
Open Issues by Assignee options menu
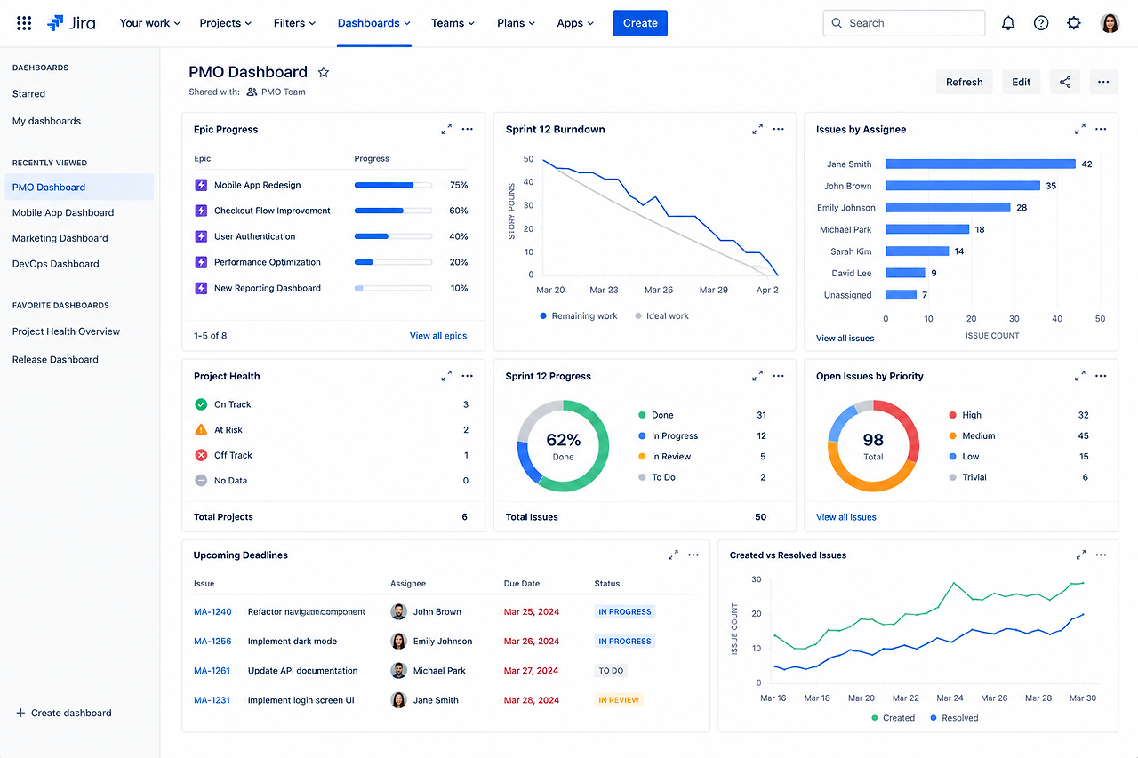(x=1102, y=130)
